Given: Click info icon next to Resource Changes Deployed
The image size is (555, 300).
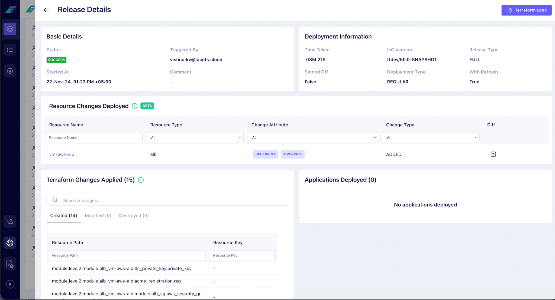Looking at the screenshot, I should pyautogui.click(x=135, y=106).
